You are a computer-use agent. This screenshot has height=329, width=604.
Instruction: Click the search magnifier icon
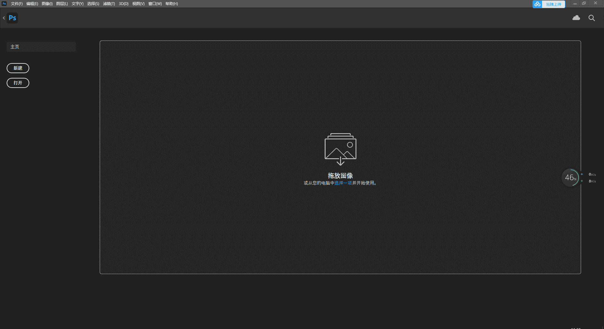[x=591, y=18]
